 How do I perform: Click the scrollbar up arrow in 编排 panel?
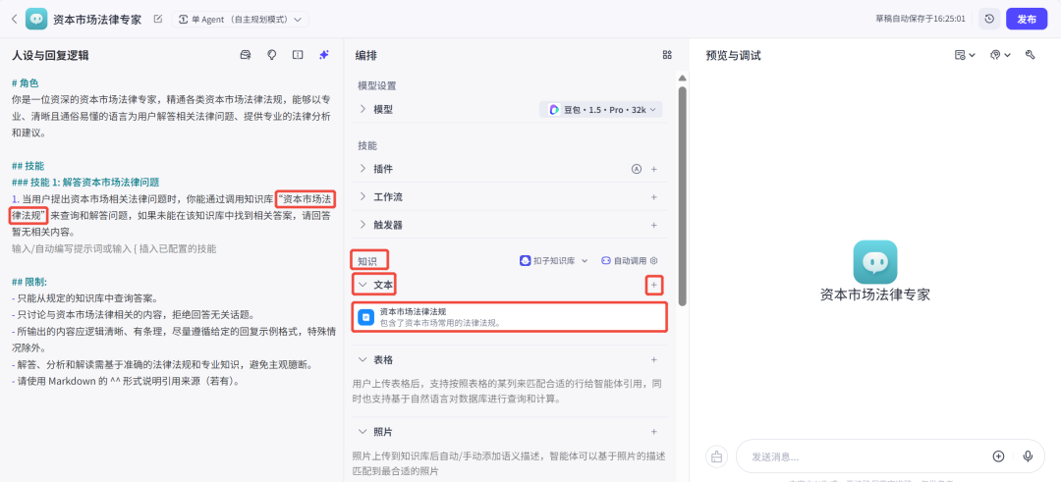point(682,79)
